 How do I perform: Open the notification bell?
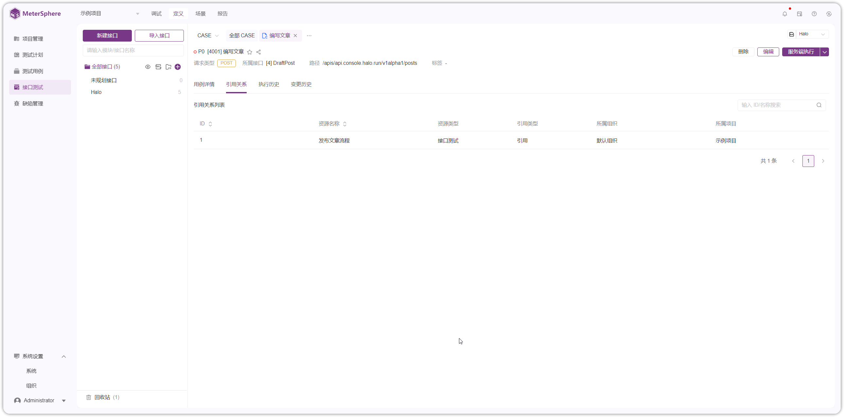pos(784,14)
